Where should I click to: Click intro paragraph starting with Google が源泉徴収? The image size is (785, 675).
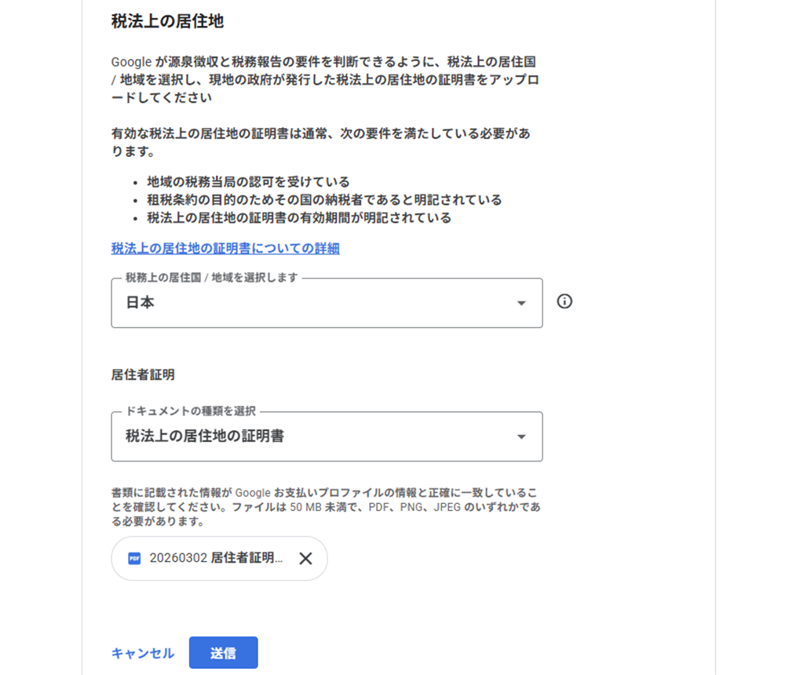pos(325,80)
